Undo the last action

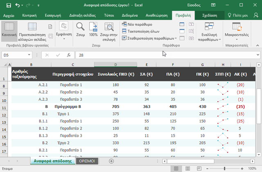(x=17, y=5)
